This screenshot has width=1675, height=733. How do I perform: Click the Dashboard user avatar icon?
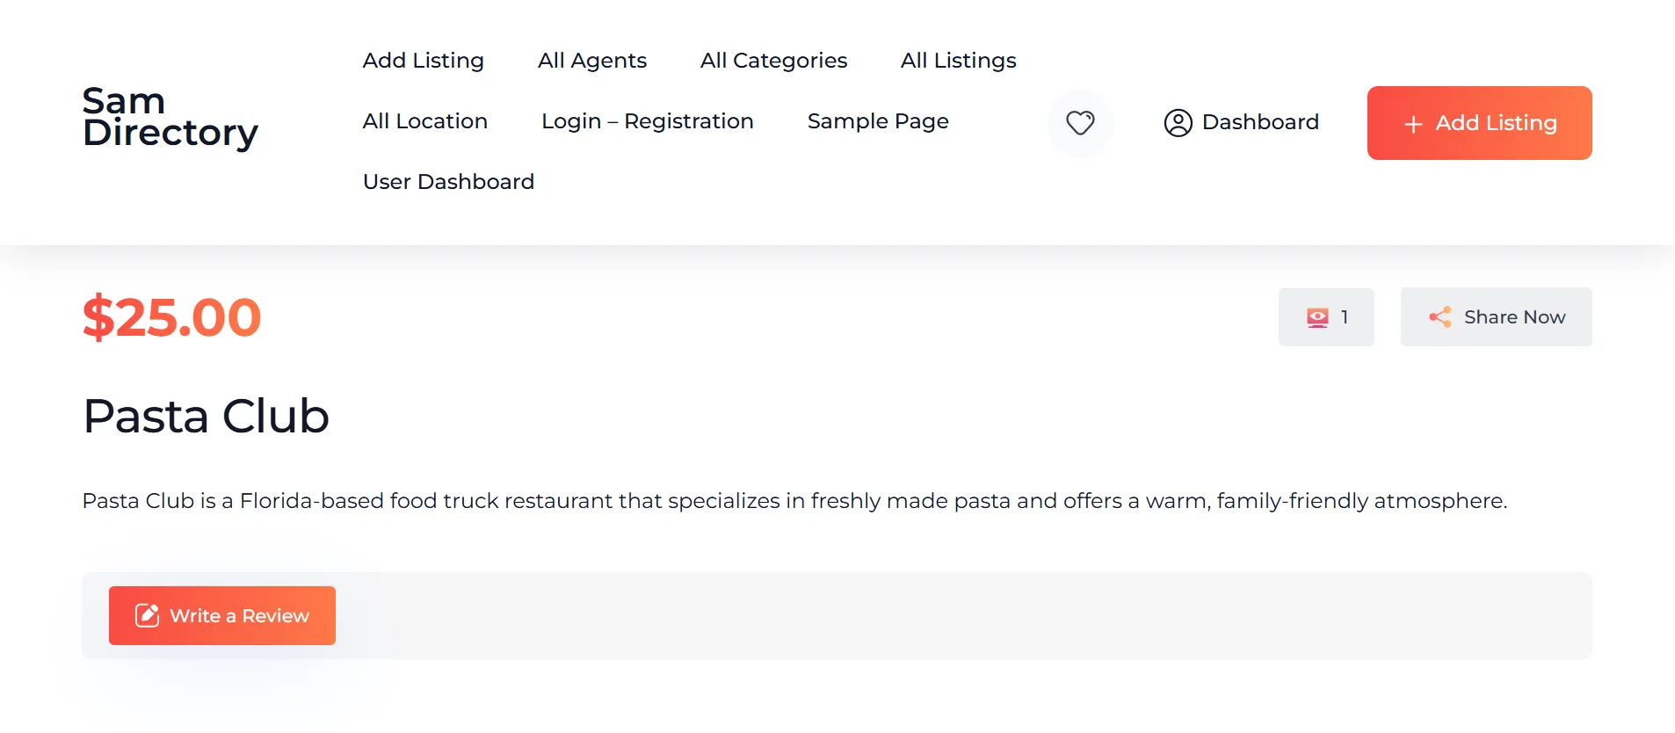click(1178, 123)
